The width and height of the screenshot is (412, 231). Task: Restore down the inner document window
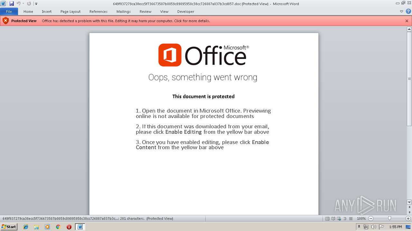404,3
